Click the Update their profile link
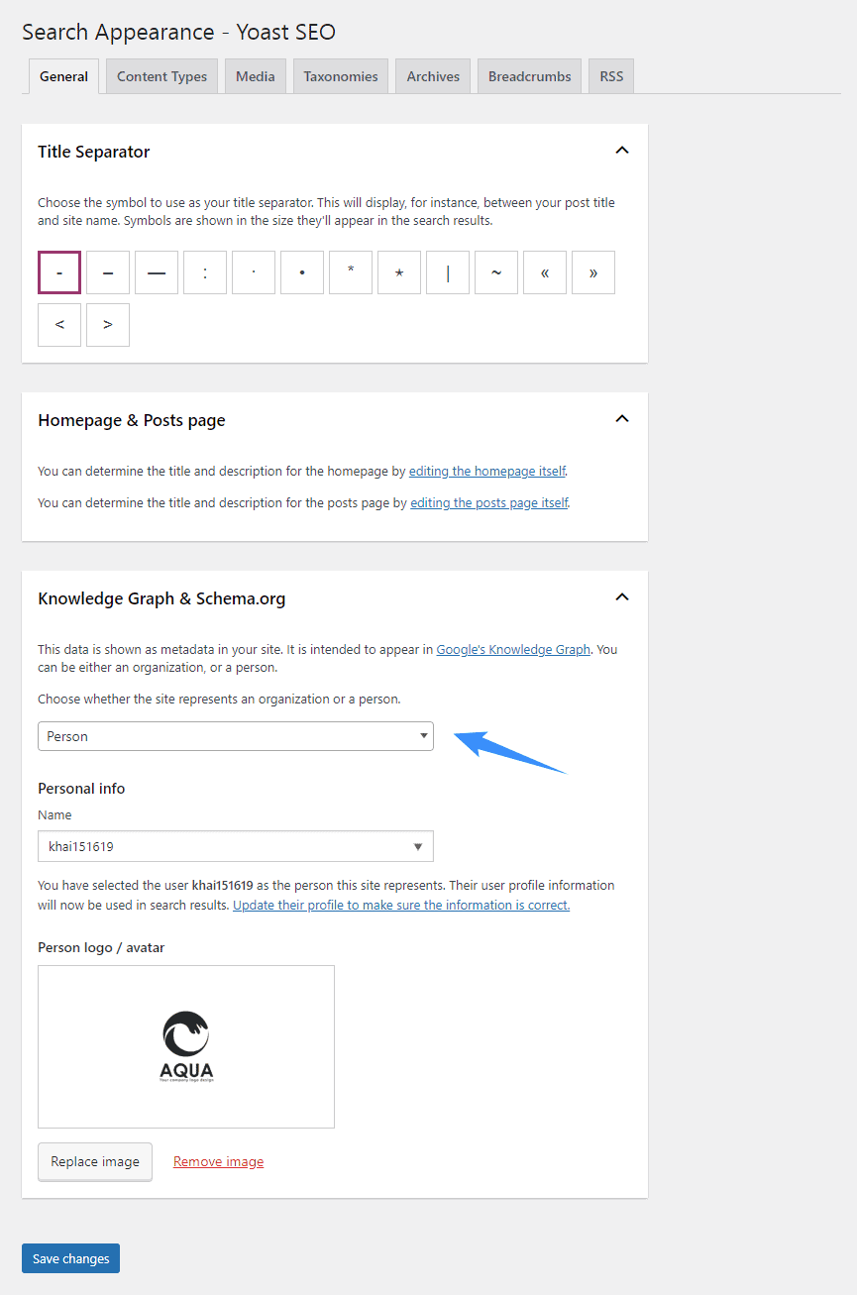Image resolution: width=857 pixels, height=1295 pixels. click(401, 906)
